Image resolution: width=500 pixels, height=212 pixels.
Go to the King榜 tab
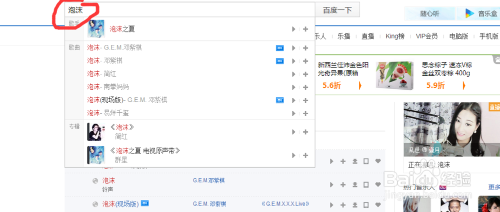[x=395, y=36]
